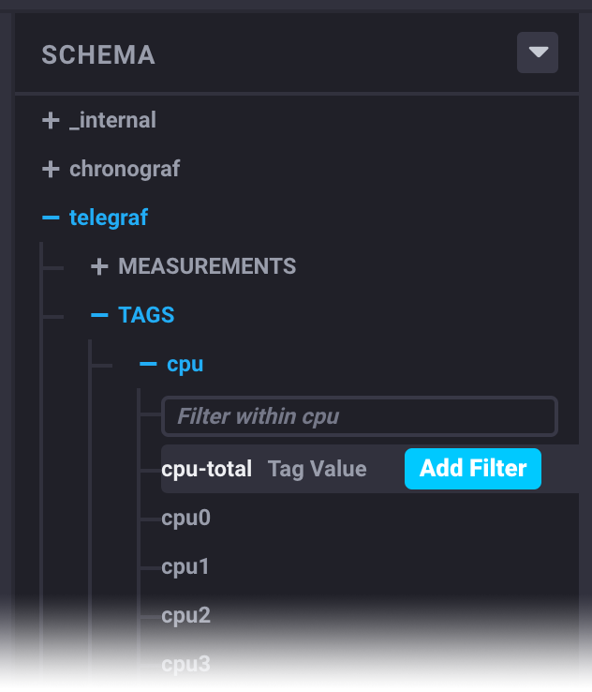
Task: Pick the cpu2 tag value
Action: [185, 615]
